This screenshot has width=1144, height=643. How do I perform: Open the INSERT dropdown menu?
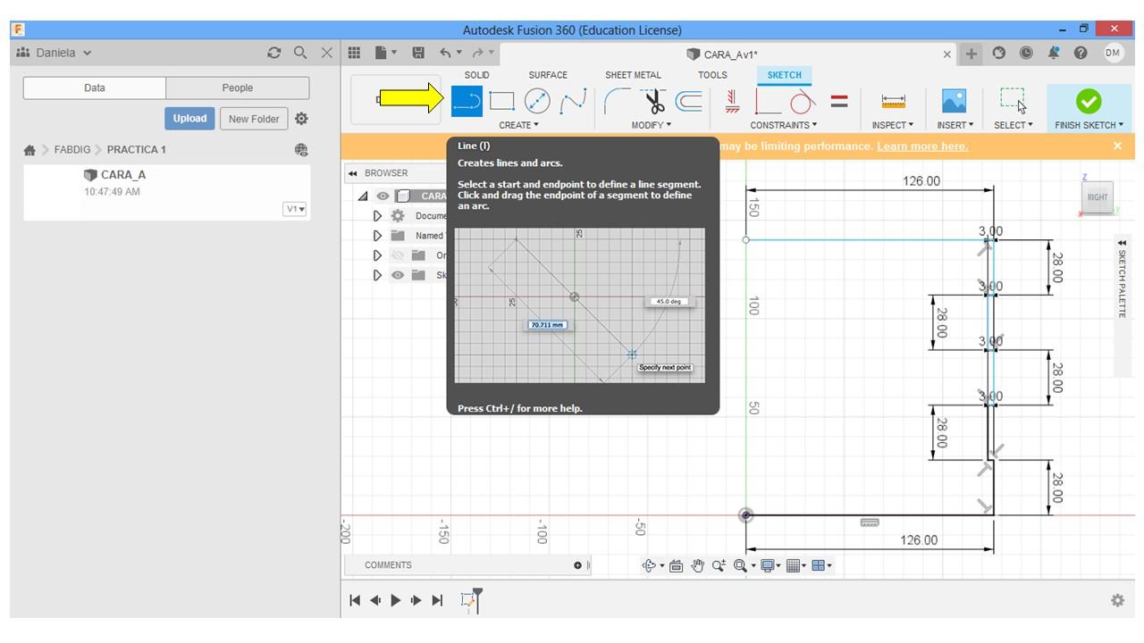[x=954, y=125]
